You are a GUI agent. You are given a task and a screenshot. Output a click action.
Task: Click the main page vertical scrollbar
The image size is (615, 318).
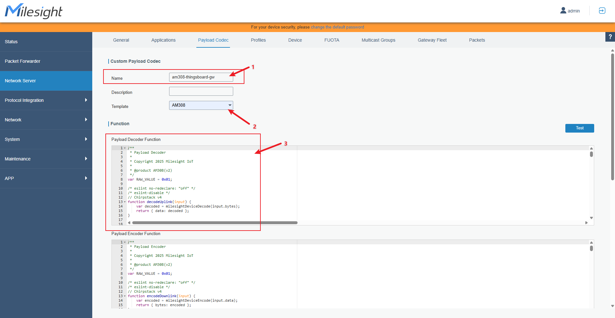[x=612, y=117]
